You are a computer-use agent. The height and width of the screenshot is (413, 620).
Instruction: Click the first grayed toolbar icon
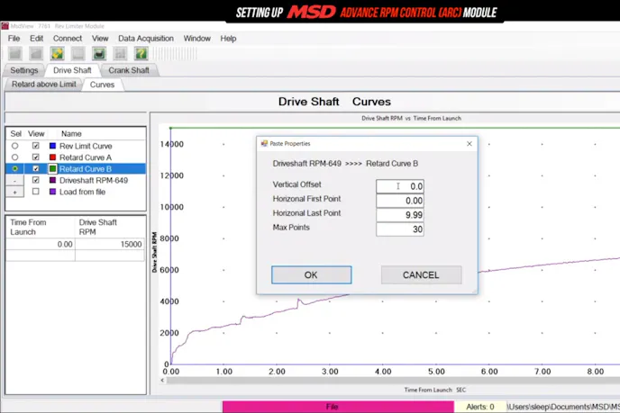click(x=14, y=54)
